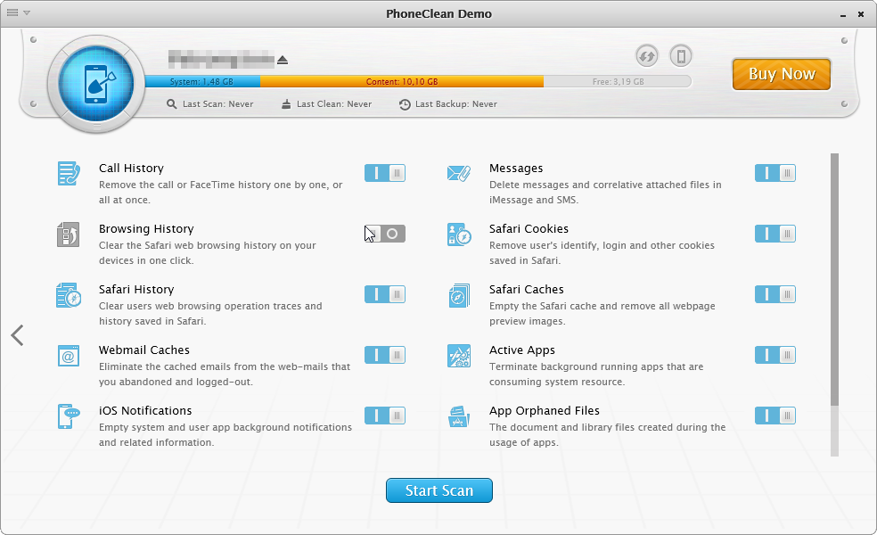
Task: Toggle the Active Apps switch
Action: [775, 355]
